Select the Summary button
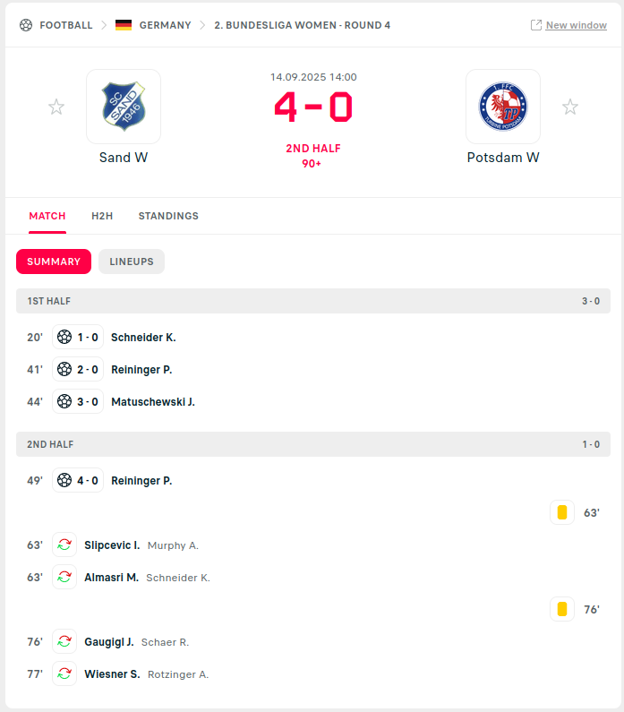Viewport: 624px width, 712px height. [54, 262]
